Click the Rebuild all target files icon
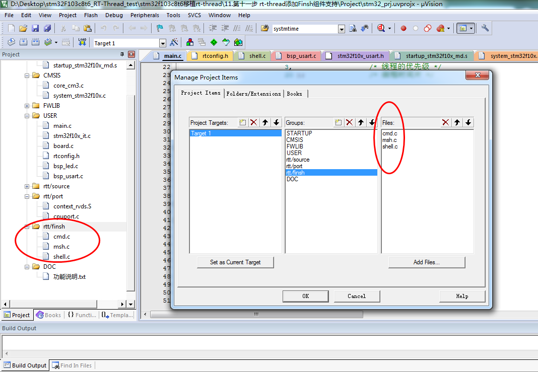The image size is (538, 372). click(35, 42)
